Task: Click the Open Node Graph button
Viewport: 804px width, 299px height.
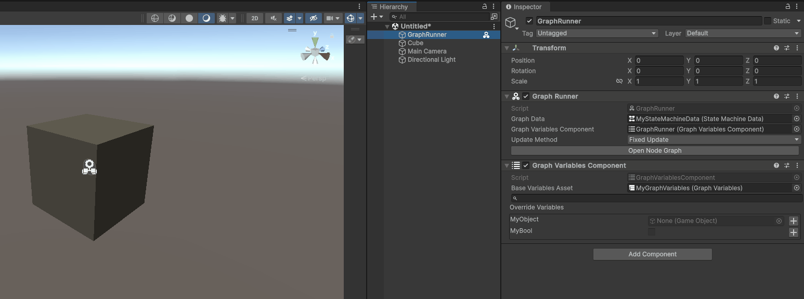Action: [x=654, y=151]
